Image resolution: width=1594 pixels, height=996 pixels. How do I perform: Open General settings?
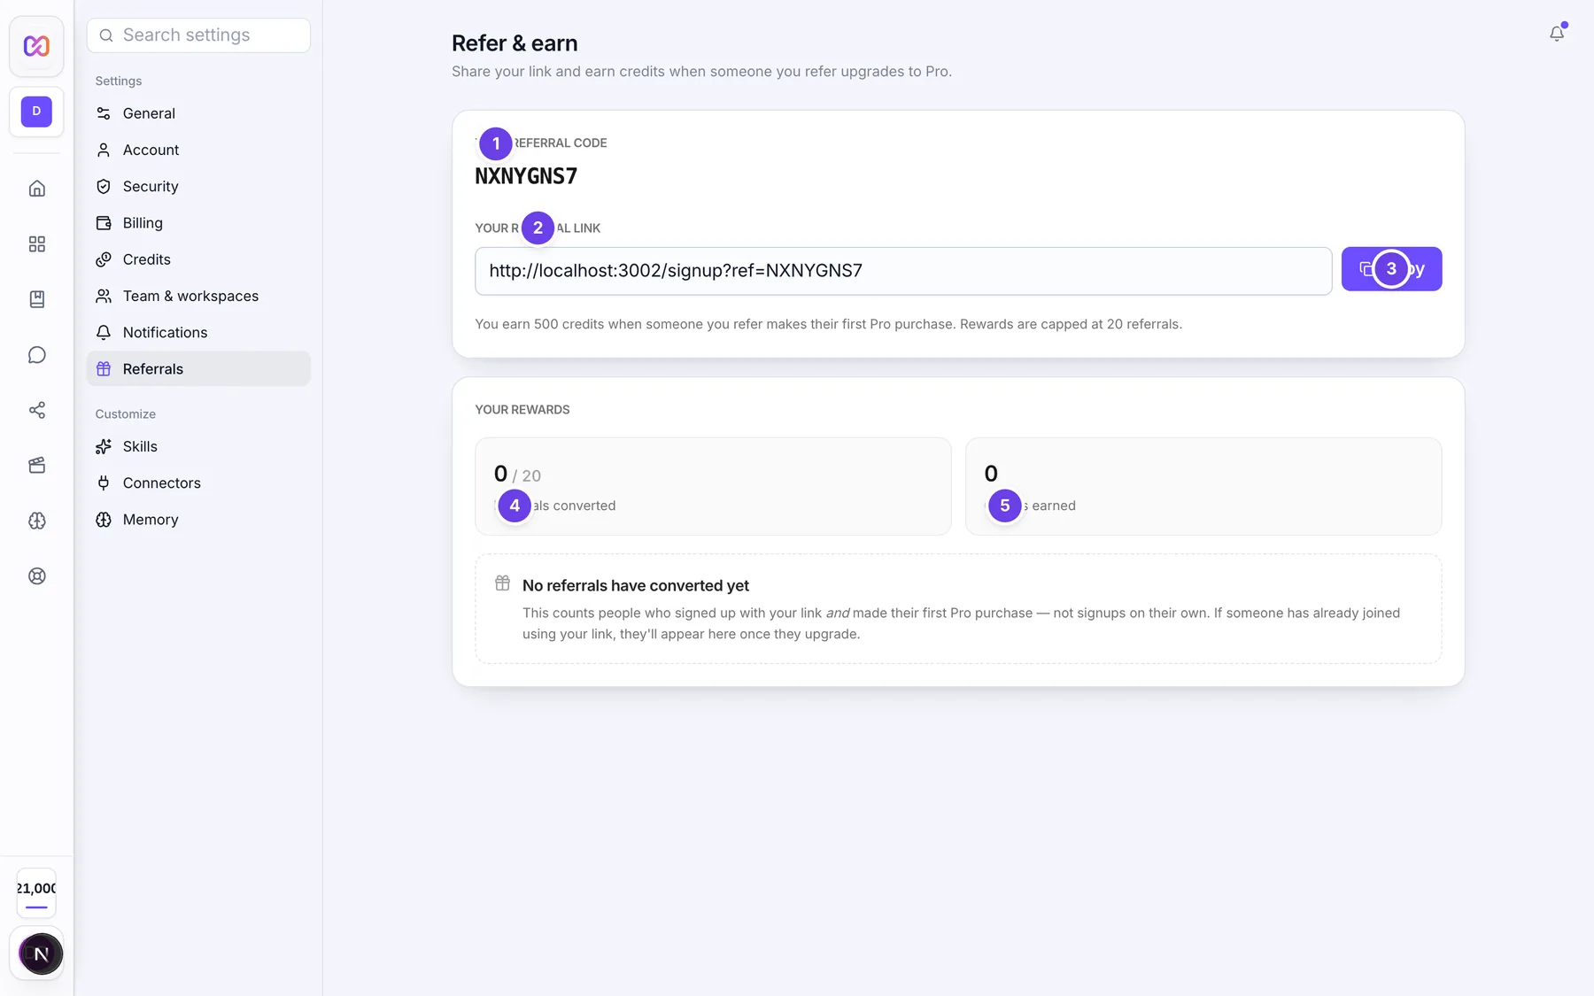pyautogui.click(x=198, y=113)
